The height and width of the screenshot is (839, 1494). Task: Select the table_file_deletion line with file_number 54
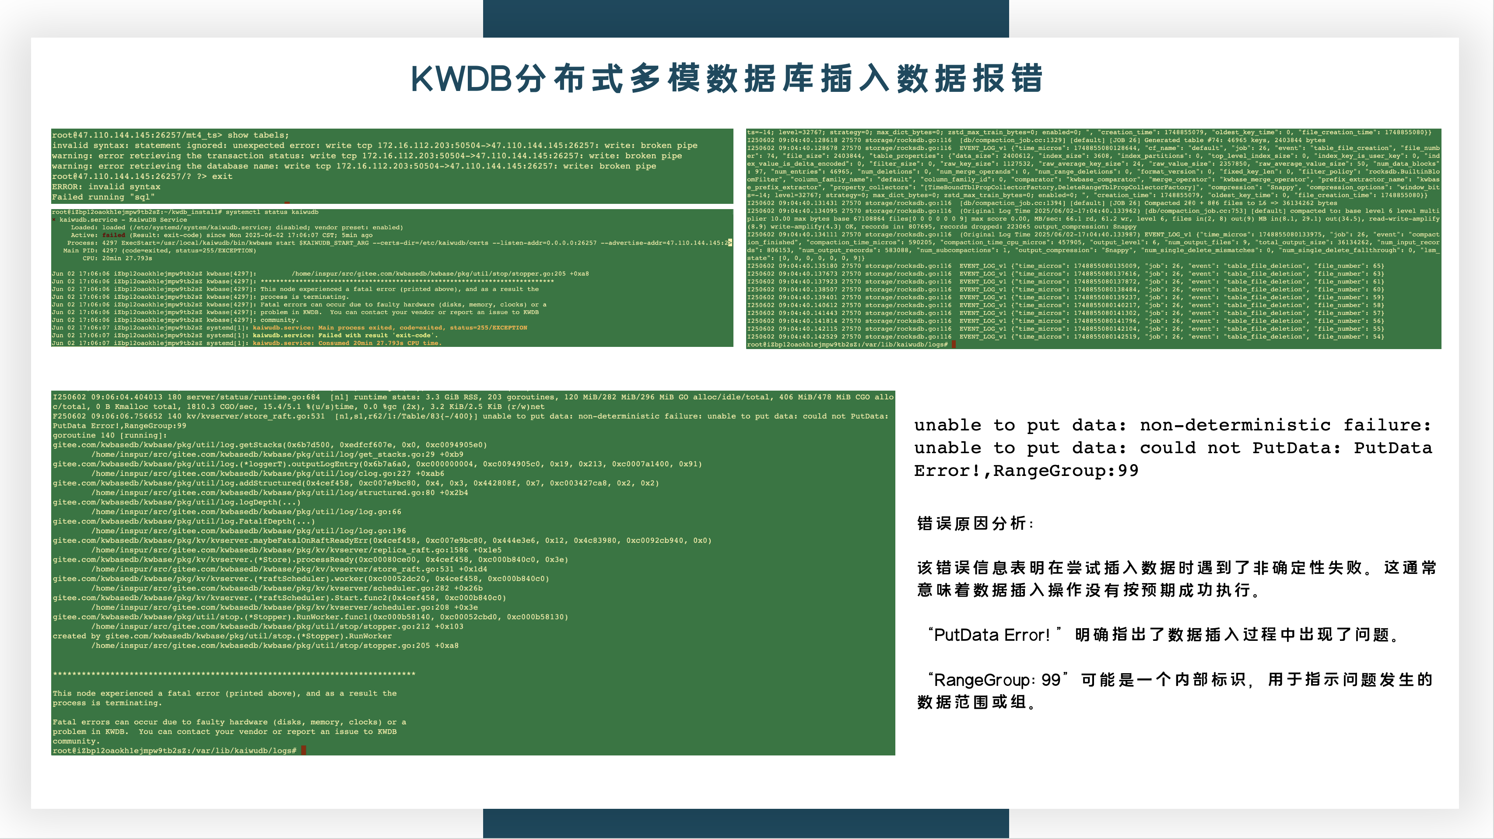[1066, 337]
